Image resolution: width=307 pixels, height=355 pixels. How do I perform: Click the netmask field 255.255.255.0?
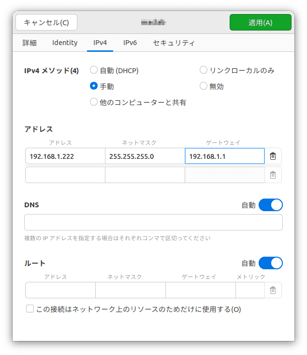[145, 156]
